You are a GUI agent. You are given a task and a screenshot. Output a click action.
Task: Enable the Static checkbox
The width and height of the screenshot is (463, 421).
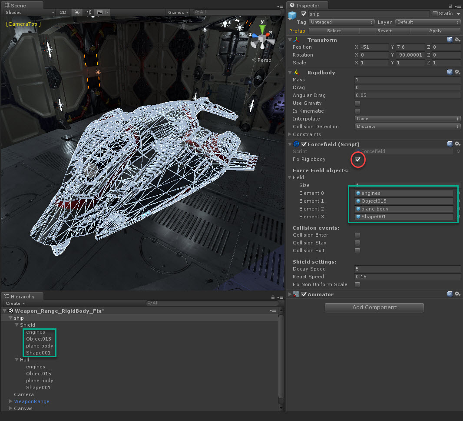(435, 13)
